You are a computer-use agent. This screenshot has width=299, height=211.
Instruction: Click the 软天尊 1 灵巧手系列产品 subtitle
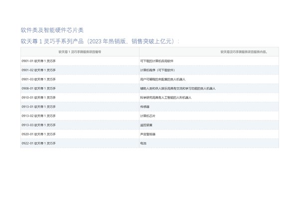click(100, 41)
